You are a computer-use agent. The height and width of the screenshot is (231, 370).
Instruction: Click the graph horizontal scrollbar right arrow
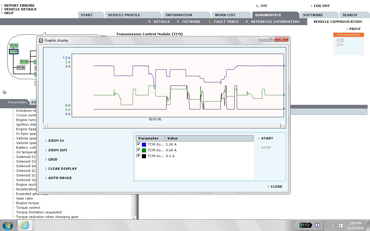284,126
